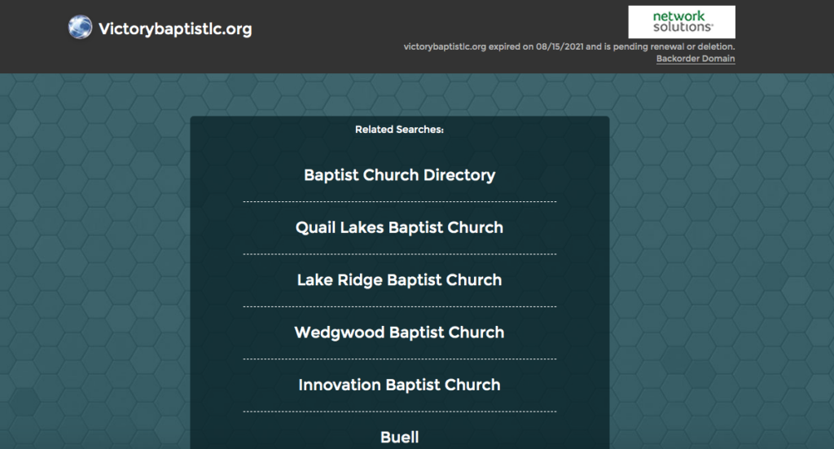This screenshot has height=449, width=834.
Task: Click the Related Searches heading
Action: point(399,130)
